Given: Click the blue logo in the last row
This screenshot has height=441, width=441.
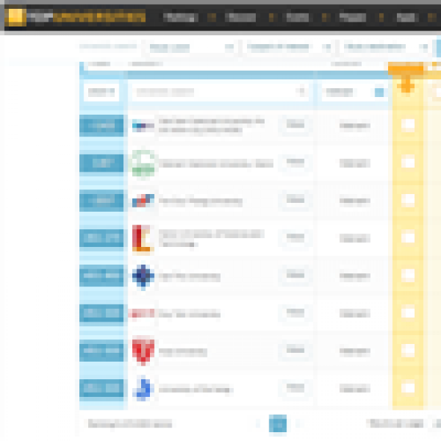Looking at the screenshot, I should (x=143, y=389).
